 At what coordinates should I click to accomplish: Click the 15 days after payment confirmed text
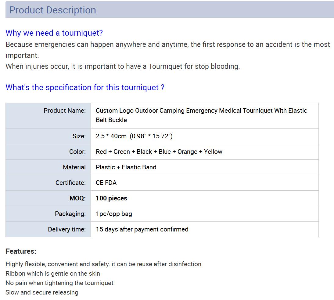(x=142, y=229)
